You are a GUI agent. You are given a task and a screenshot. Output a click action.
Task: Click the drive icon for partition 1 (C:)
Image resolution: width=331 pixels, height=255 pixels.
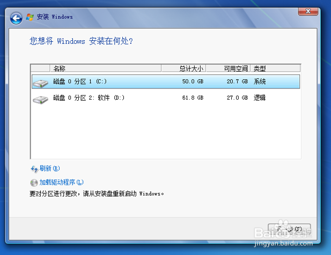[x=41, y=84]
